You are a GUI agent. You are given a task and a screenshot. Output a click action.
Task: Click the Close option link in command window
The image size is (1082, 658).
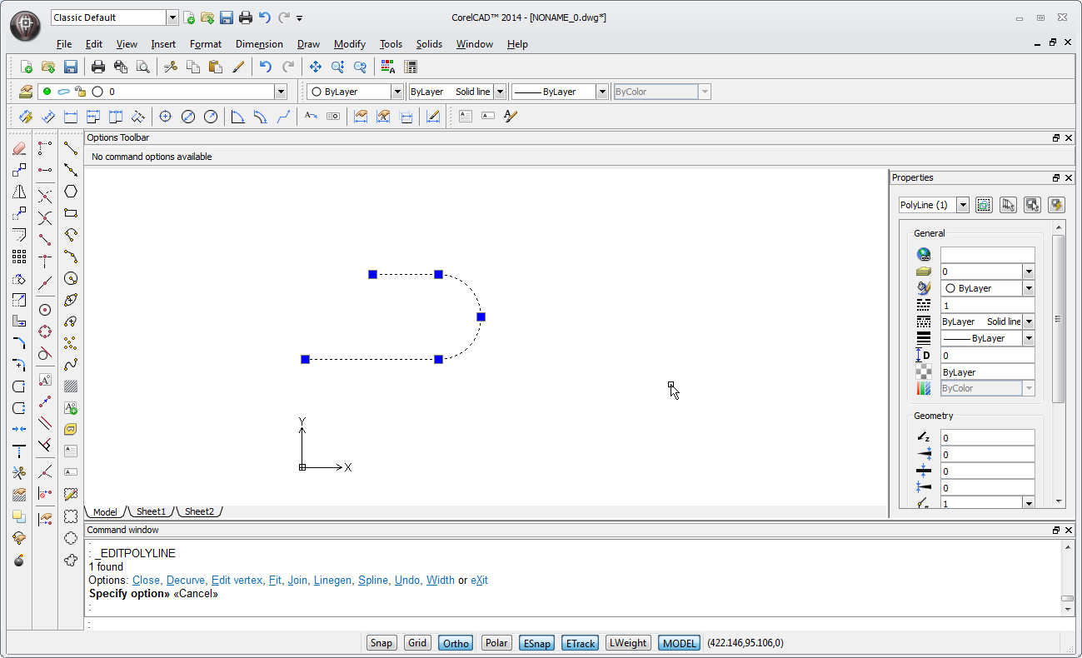[146, 581]
